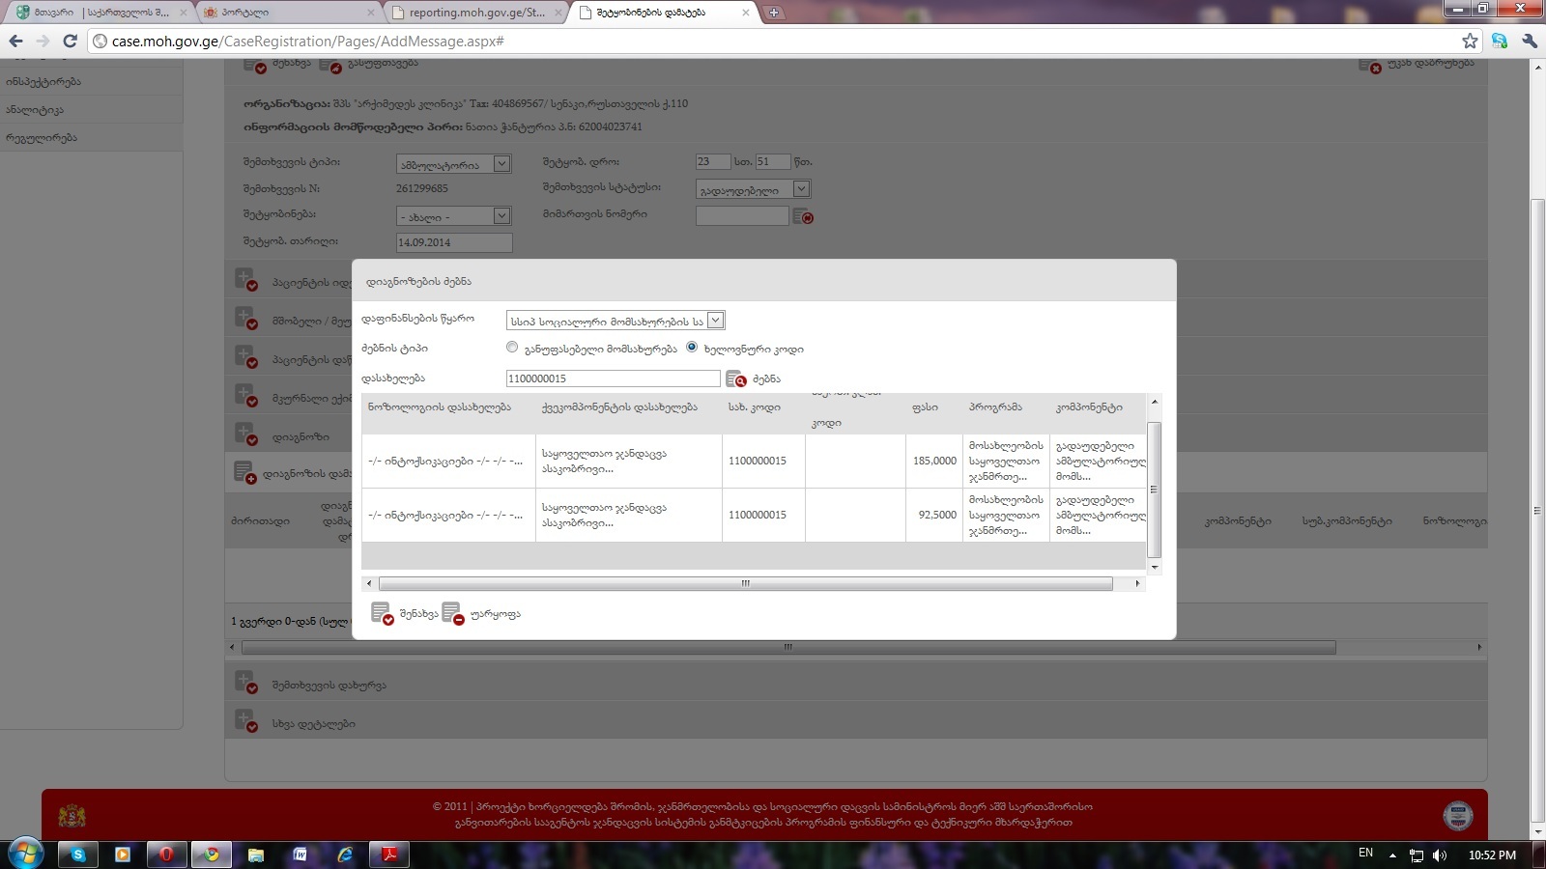Click the უარყოფა cancel icon in dialog
The width and height of the screenshot is (1546, 869).
click(x=452, y=614)
